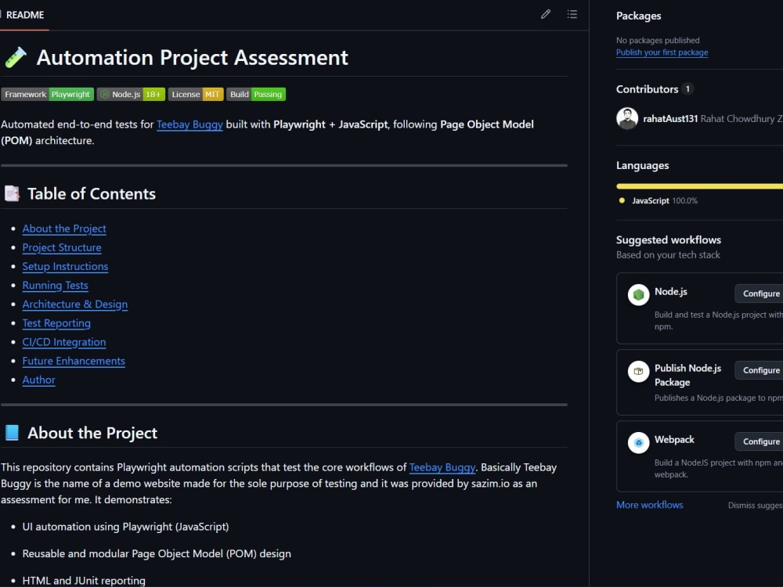Viewport: 783px width, 587px height.
Task: Click the pencil edit README icon
Action: click(545, 14)
